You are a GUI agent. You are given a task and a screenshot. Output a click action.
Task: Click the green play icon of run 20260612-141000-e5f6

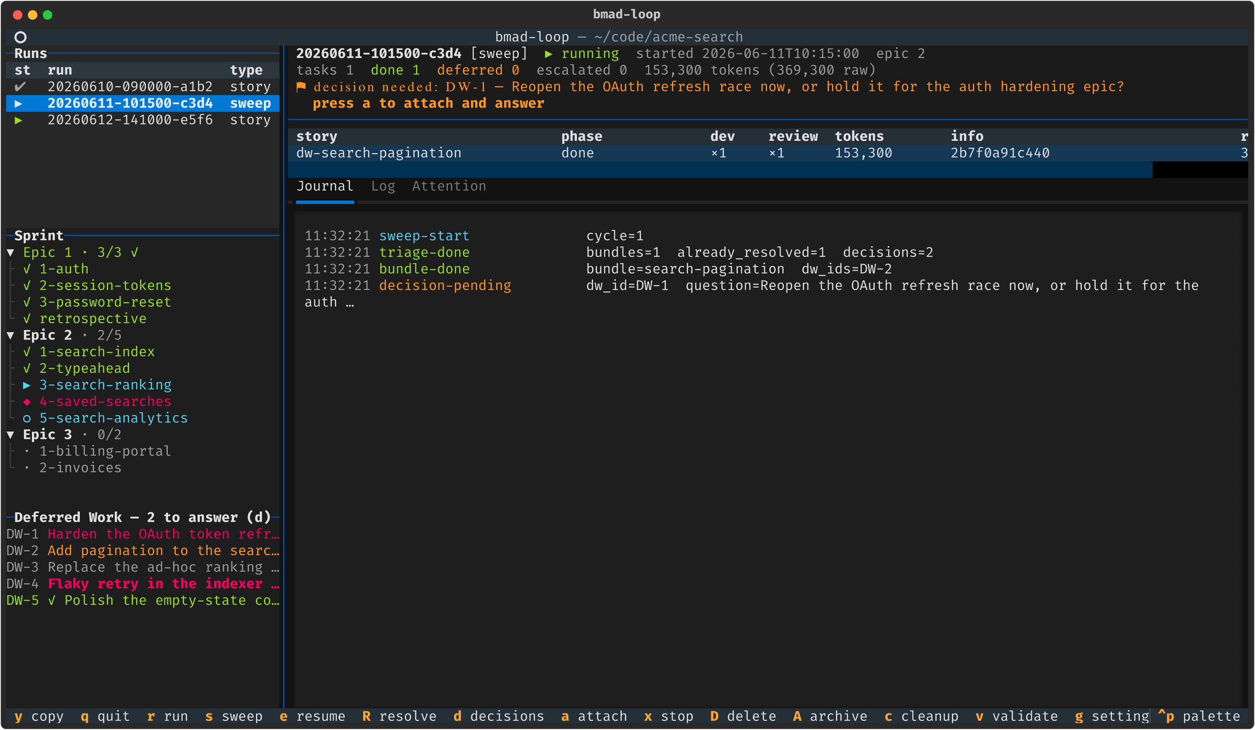(18, 120)
